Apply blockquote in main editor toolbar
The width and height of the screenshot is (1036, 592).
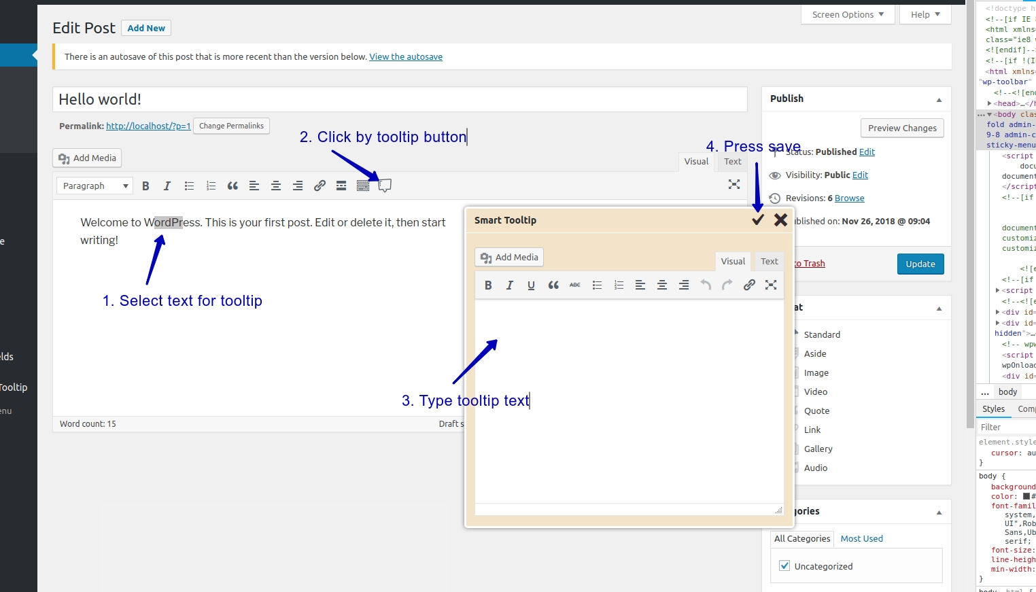(x=232, y=186)
